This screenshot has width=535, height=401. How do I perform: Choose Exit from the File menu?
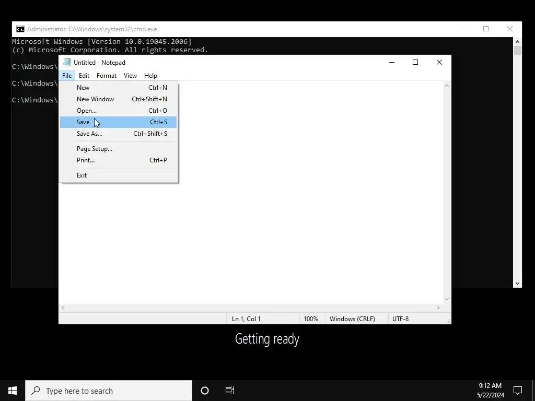[x=119, y=175]
